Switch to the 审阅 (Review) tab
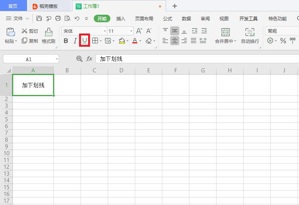Image resolution: width=299 pixels, height=205 pixels. (205, 18)
